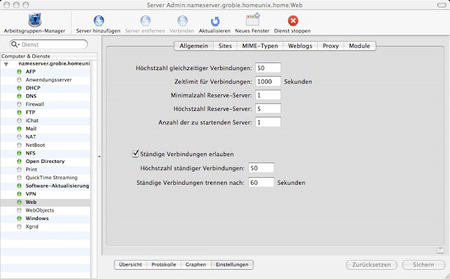The image size is (450, 279).
Task: Click the sidebar splitter handle
Action: [x=99, y=157]
